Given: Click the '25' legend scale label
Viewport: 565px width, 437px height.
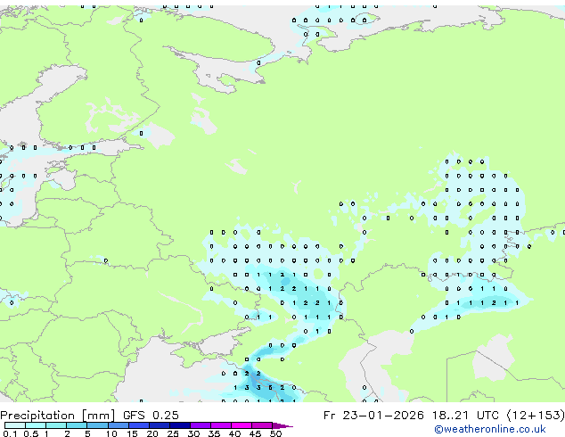Looking at the screenshot, I should pos(173,433).
